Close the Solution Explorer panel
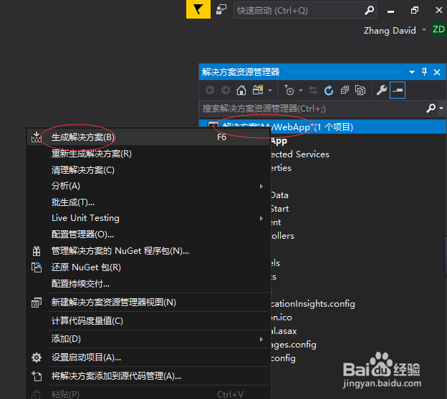The height and width of the screenshot is (399, 447). click(437, 72)
